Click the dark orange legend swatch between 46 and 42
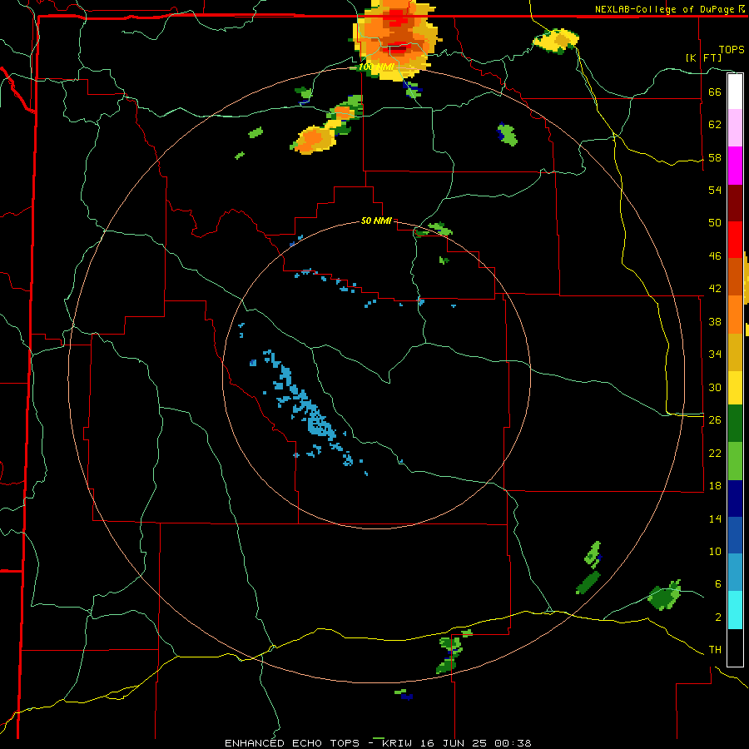This screenshot has height=749, width=749. click(x=735, y=277)
